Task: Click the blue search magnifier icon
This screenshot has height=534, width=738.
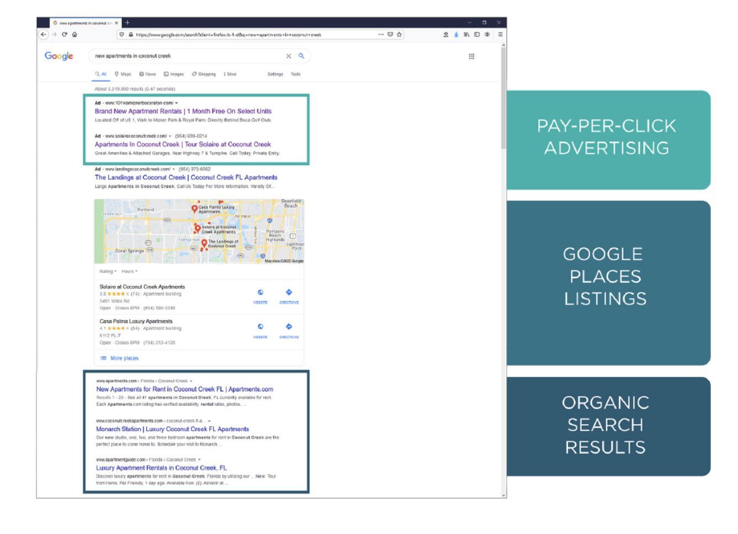Action: tap(301, 56)
